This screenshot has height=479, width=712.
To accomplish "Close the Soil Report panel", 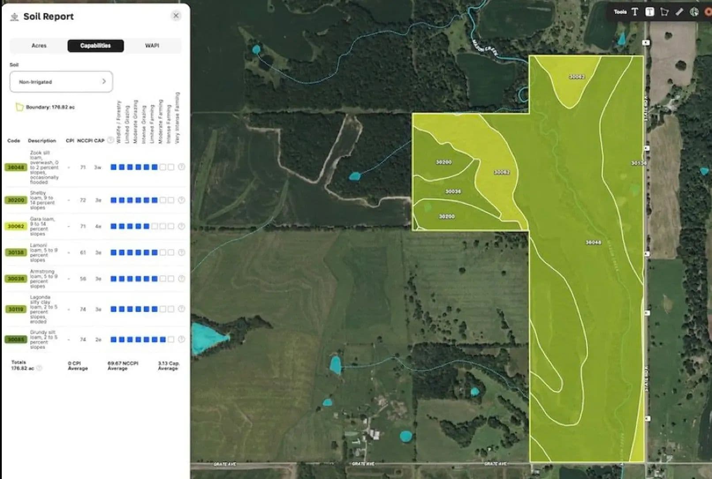I will point(176,16).
